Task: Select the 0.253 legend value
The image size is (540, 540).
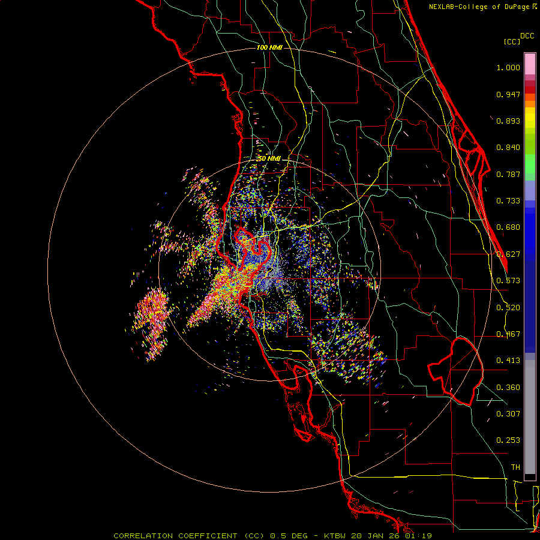Action: 508,440
